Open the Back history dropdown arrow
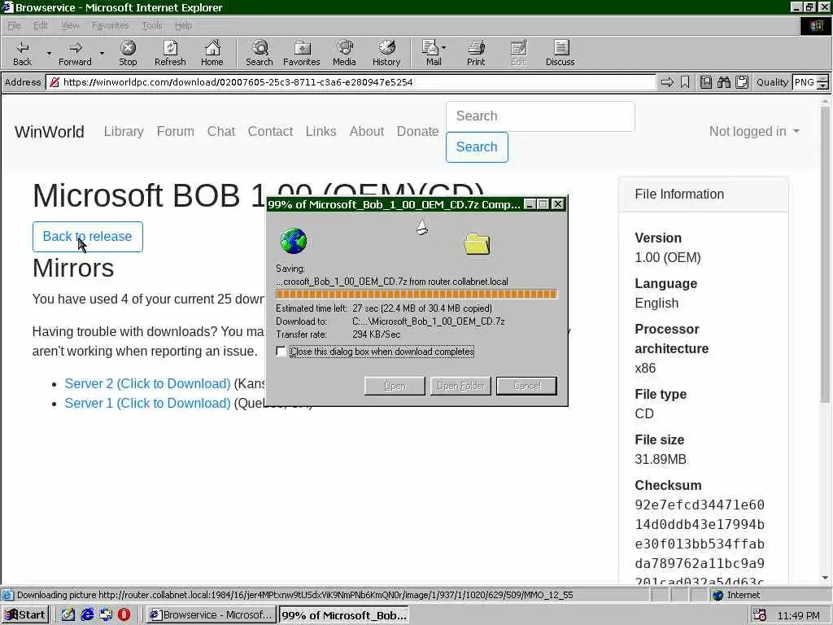The height and width of the screenshot is (625, 833). [49, 54]
